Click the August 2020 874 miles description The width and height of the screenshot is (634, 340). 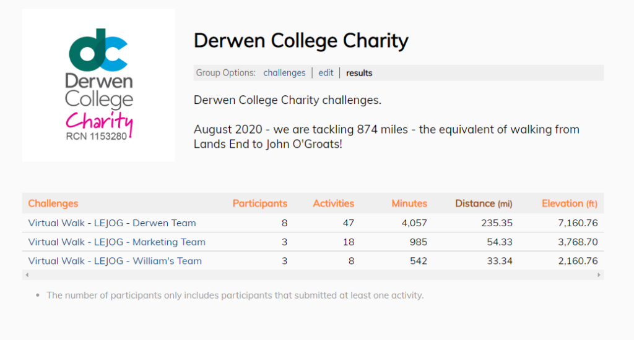[x=386, y=137]
